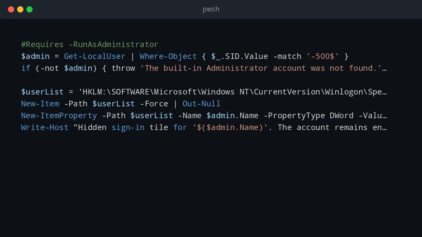Click the 'throw' keyword

(x=123, y=68)
